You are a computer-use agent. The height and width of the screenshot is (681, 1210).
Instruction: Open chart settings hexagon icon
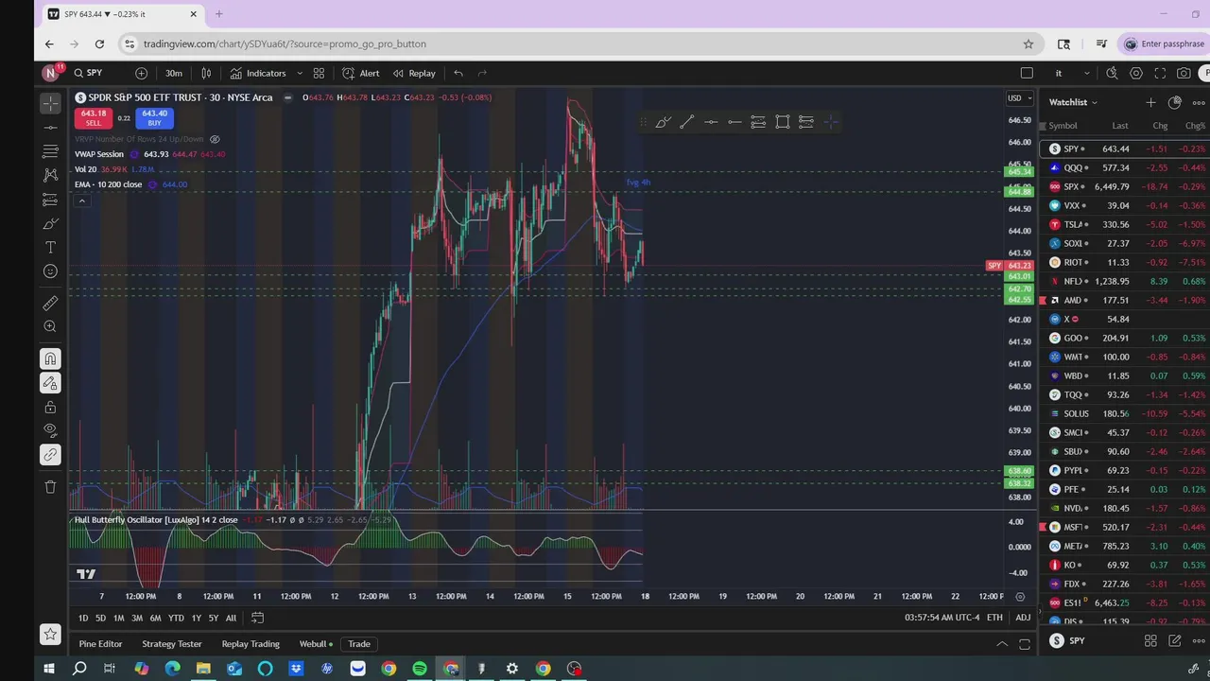click(x=1136, y=73)
